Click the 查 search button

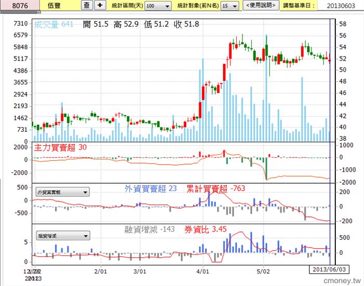pyautogui.click(x=87, y=5)
